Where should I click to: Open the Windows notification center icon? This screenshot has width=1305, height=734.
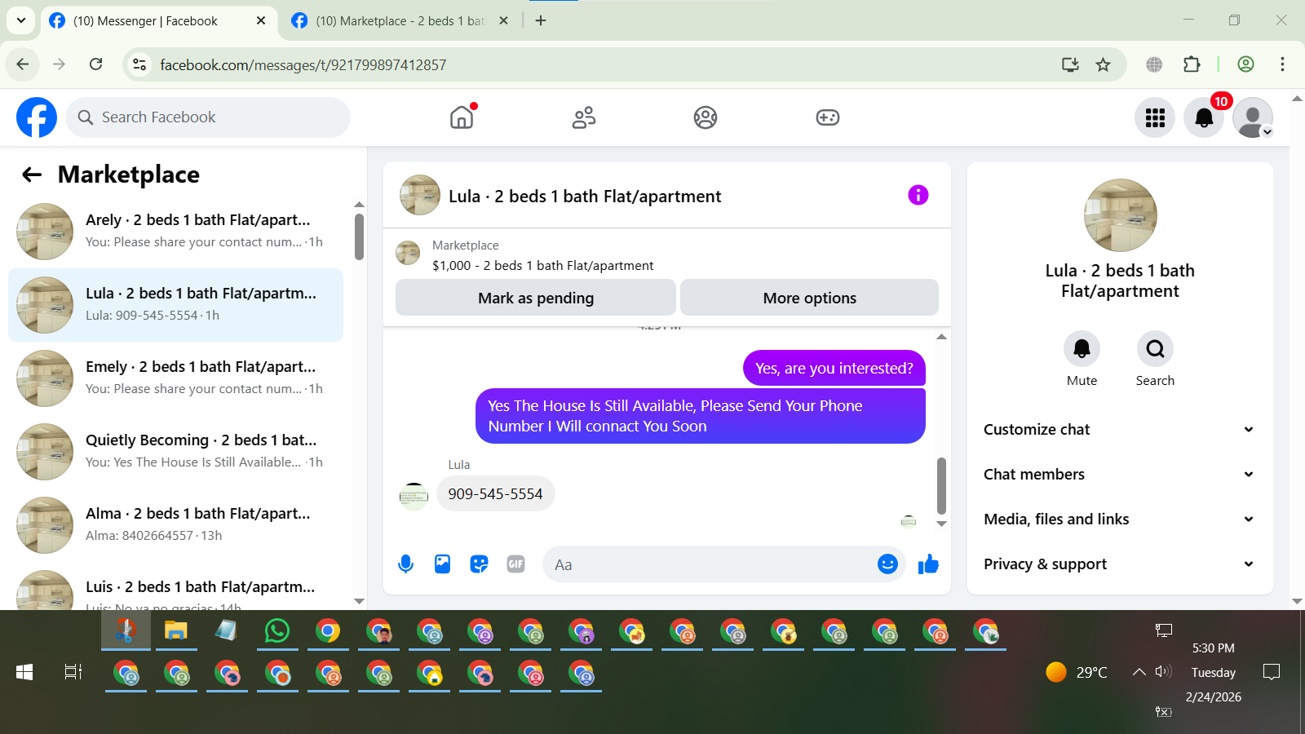coord(1271,672)
